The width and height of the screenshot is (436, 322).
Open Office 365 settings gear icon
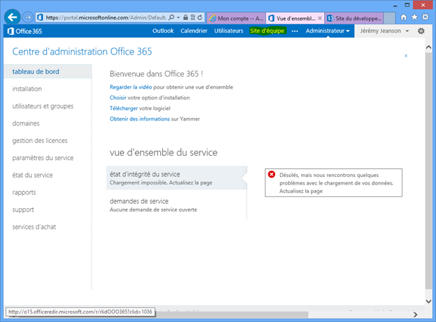[x=421, y=31]
